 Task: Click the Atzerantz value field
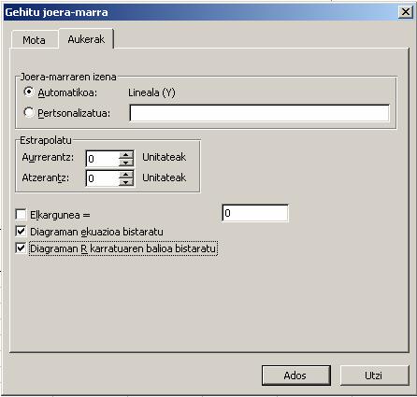pos(103,178)
